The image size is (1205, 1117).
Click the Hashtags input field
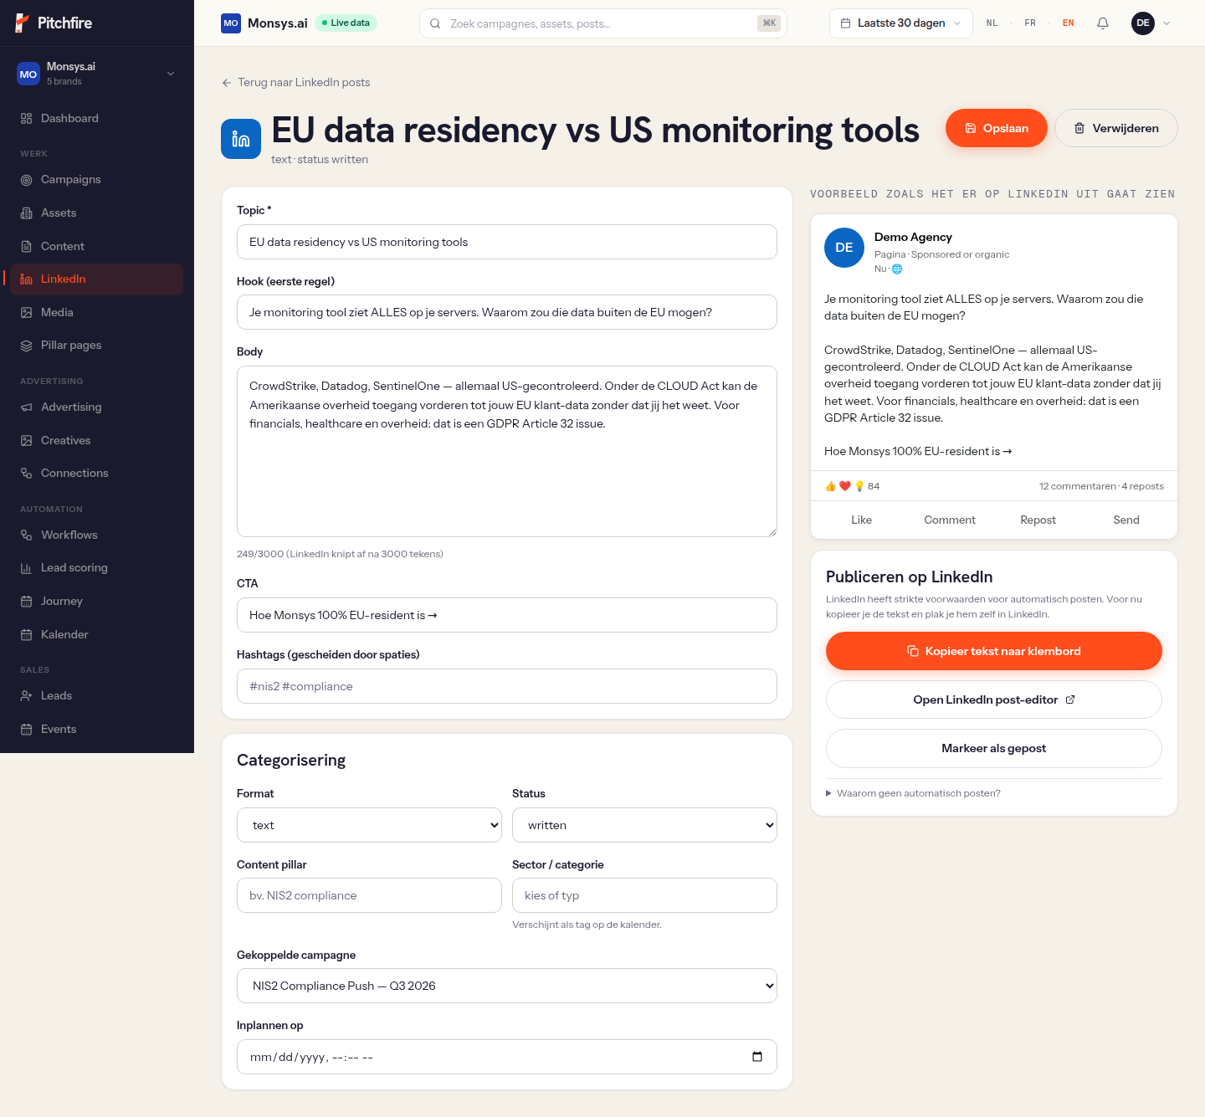[x=507, y=686]
